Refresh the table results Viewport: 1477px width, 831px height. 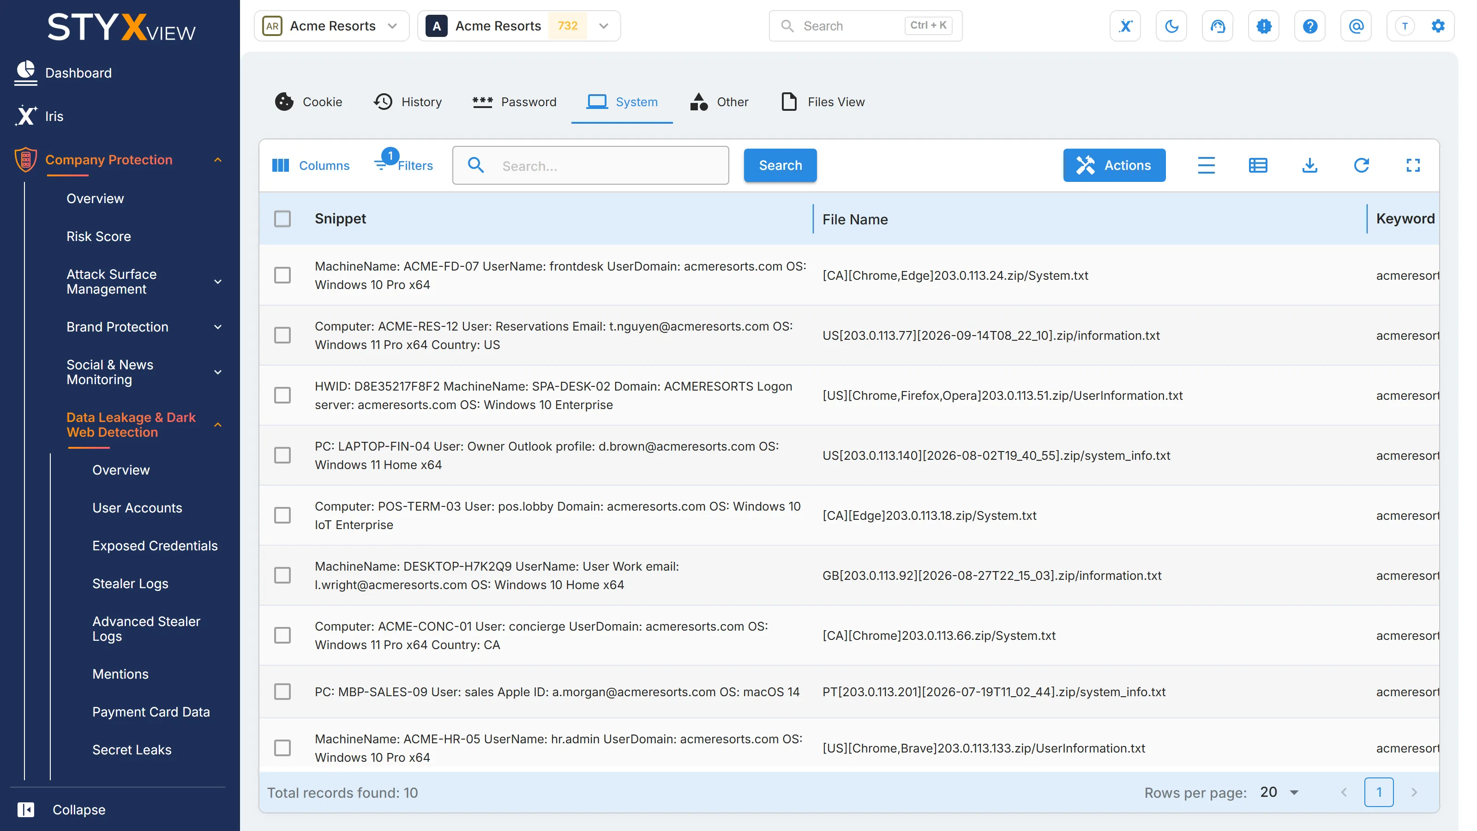coord(1361,165)
